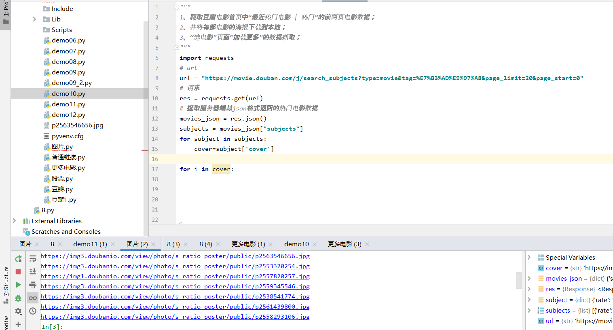Click the folder icon beside Scripts
This screenshot has height=330, width=613.
click(47, 30)
